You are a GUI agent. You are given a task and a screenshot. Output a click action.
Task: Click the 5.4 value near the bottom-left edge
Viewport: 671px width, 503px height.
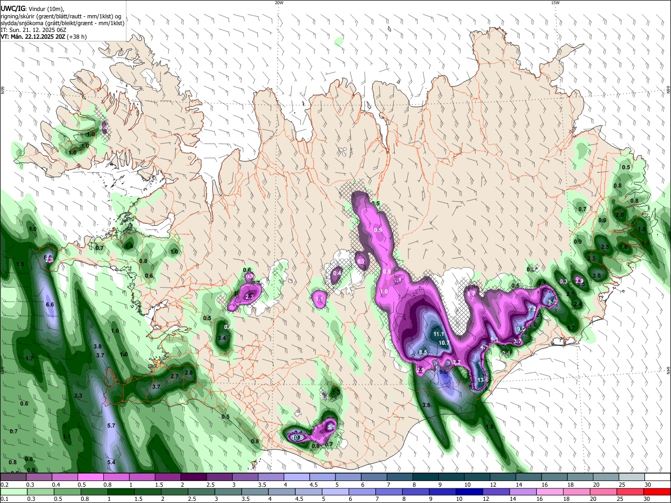111,462
